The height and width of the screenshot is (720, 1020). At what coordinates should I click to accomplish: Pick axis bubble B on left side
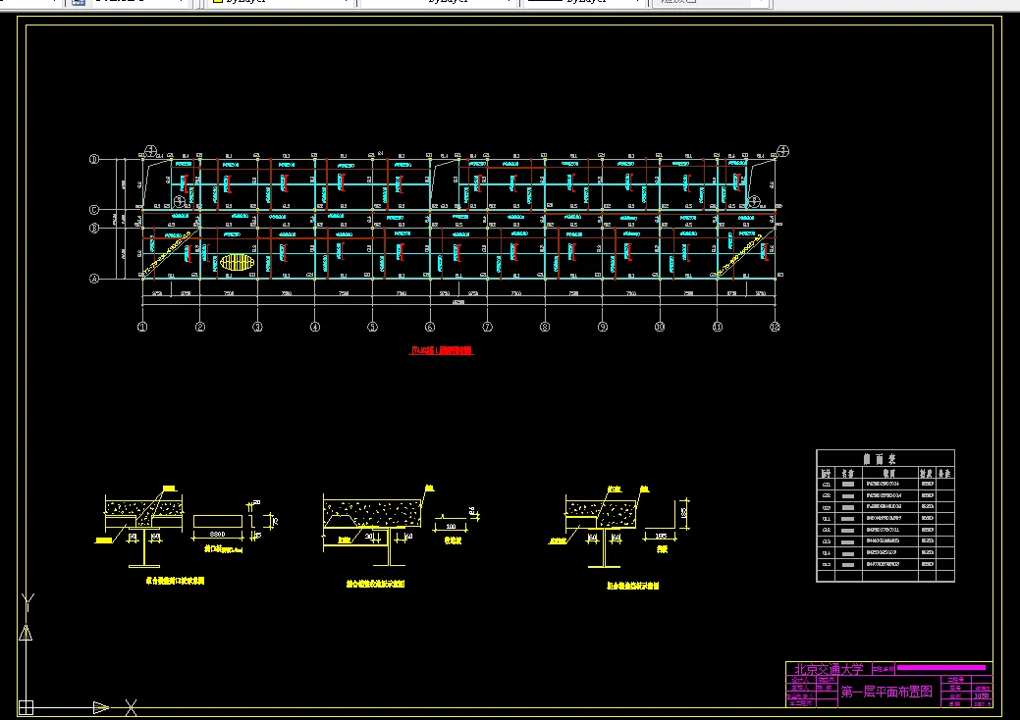[x=94, y=229]
